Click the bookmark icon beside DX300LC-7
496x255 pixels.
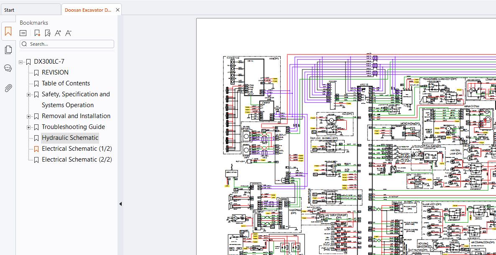(x=28, y=62)
